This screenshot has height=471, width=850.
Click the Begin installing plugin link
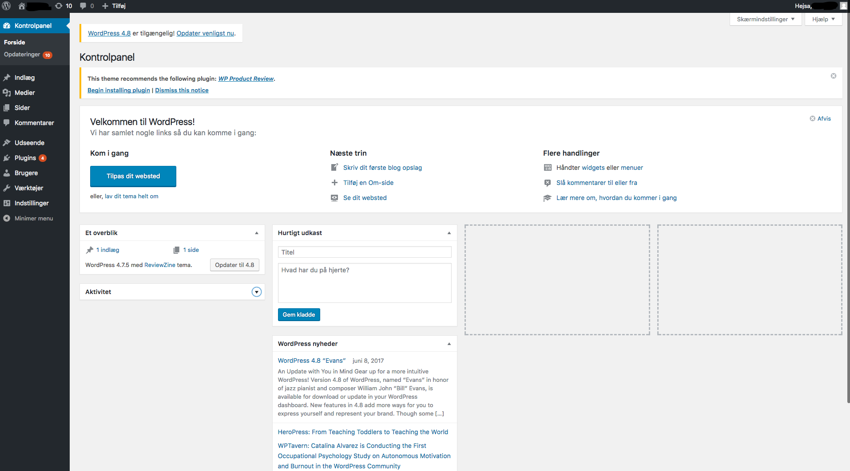coord(119,90)
